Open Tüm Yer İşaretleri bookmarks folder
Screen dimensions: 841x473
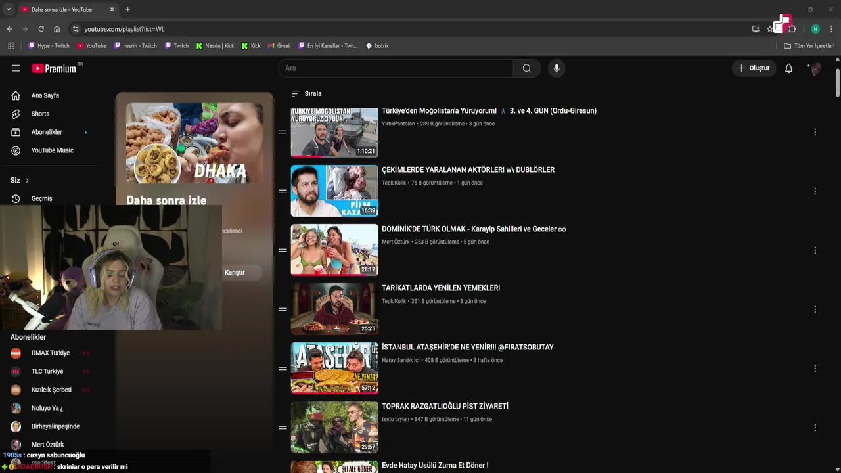(809, 46)
